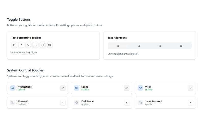Select Align Right option

[160, 46]
